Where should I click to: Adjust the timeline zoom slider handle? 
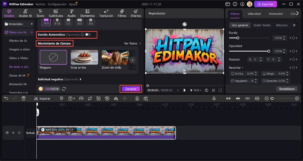tap(272, 98)
